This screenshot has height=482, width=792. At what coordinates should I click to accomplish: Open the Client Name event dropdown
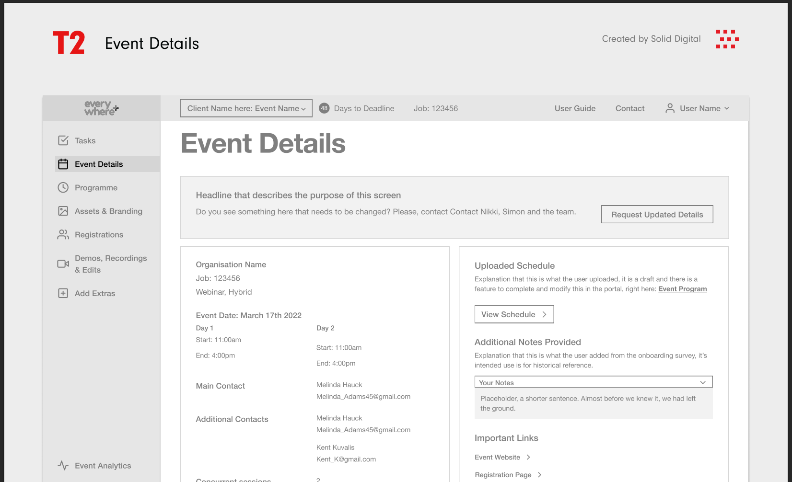click(246, 108)
